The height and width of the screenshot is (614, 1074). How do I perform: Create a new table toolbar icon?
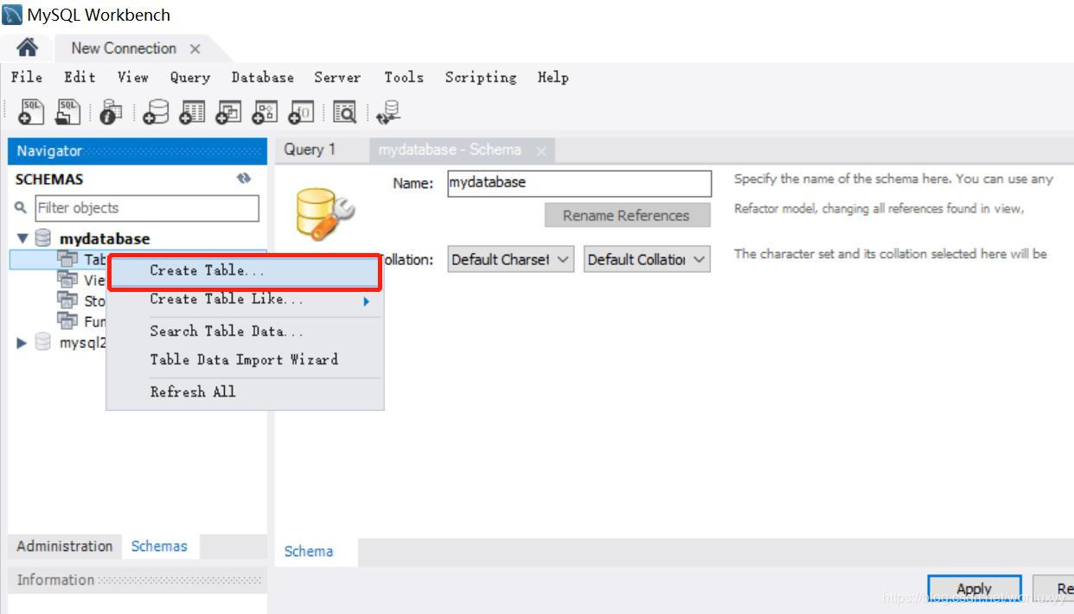pyautogui.click(x=192, y=111)
